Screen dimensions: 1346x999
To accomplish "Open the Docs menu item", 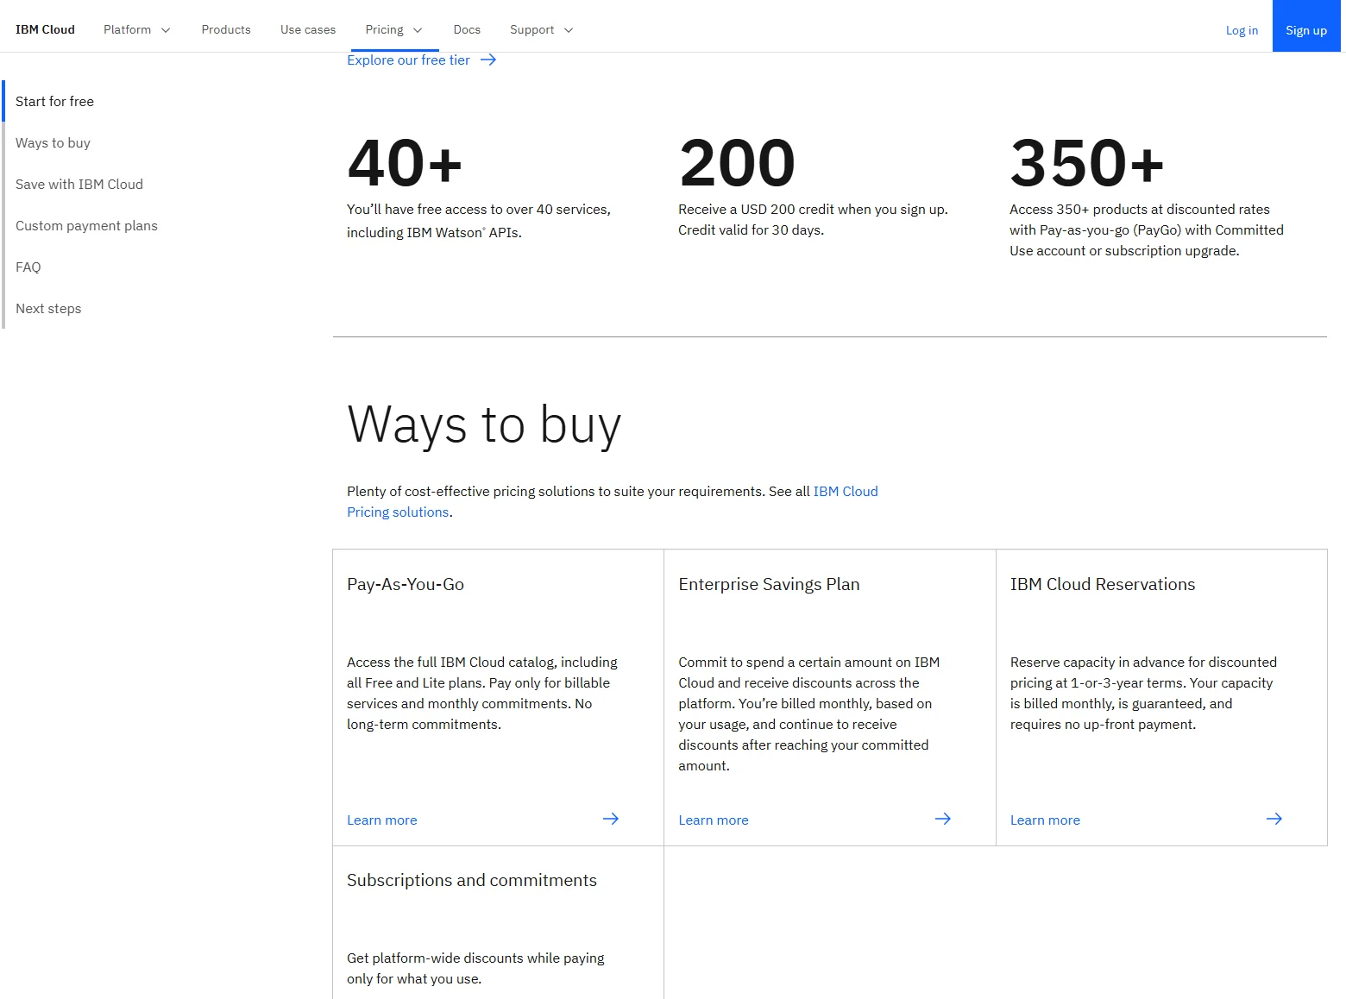I will pyautogui.click(x=467, y=29).
